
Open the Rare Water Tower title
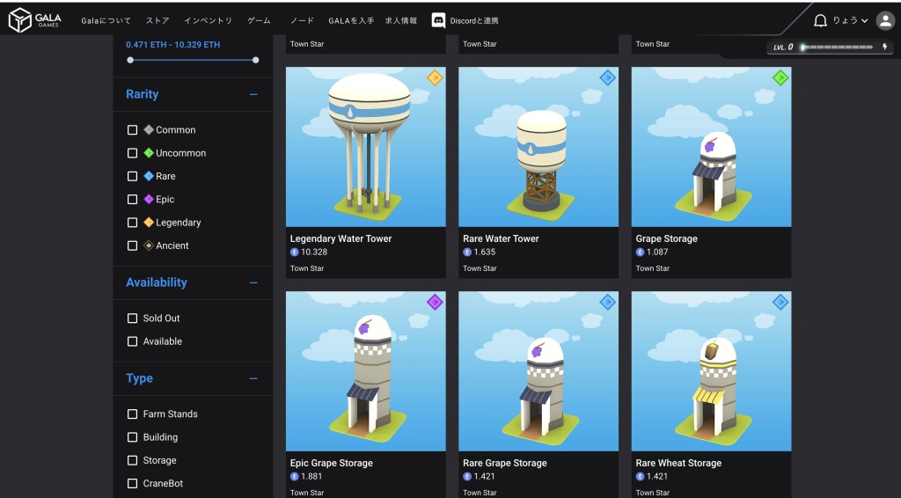point(501,238)
